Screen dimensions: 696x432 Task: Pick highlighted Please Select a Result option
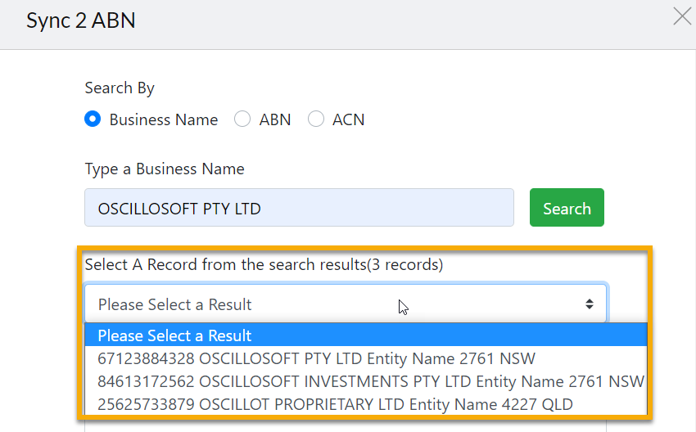pos(366,335)
